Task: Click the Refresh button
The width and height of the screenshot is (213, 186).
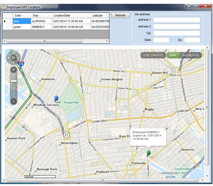Action: coord(120,15)
